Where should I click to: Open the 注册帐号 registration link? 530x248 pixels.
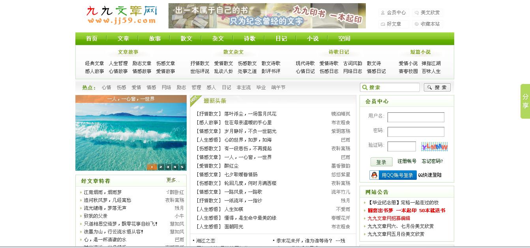coord(407,161)
